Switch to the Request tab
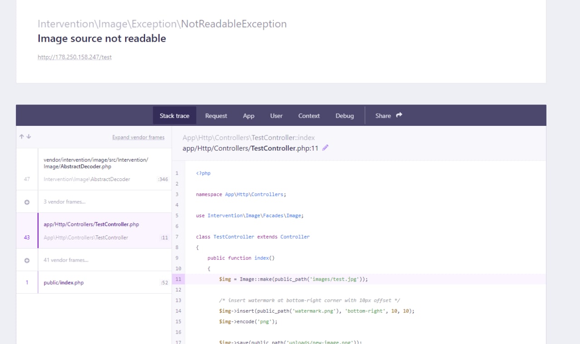 click(x=216, y=116)
